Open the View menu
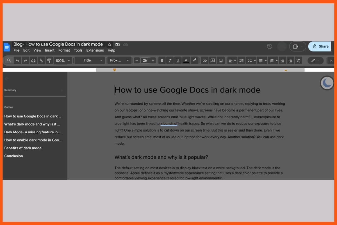Screen dimensions: 337x225 [37, 50]
